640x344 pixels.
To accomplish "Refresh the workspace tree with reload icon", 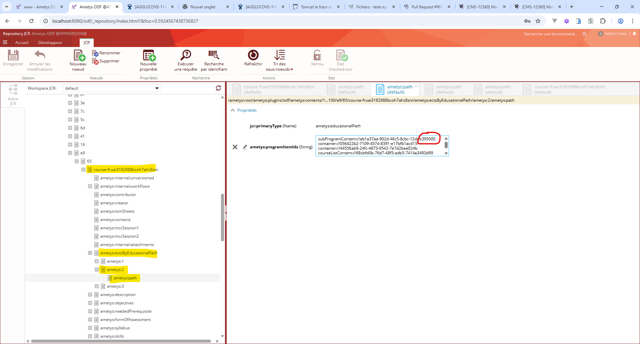I will pyautogui.click(x=218, y=88).
